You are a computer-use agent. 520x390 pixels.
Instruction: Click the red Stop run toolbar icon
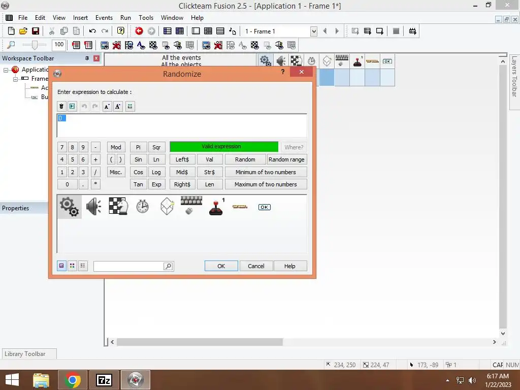click(x=139, y=31)
